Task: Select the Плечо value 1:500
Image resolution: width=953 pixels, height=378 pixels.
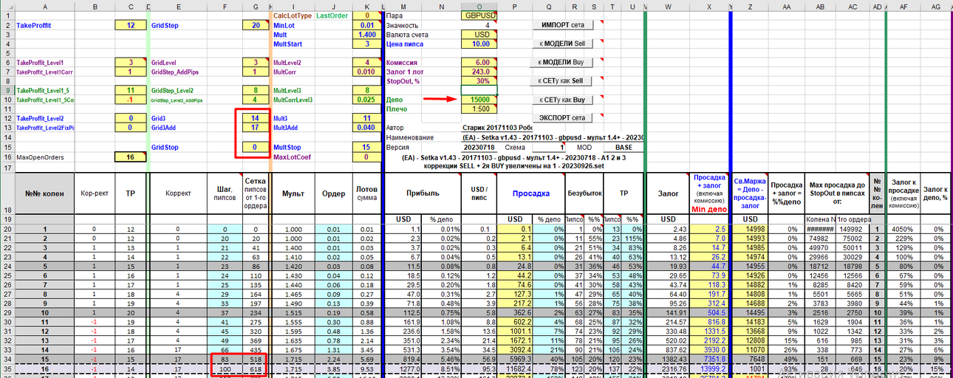Action: 479,109
